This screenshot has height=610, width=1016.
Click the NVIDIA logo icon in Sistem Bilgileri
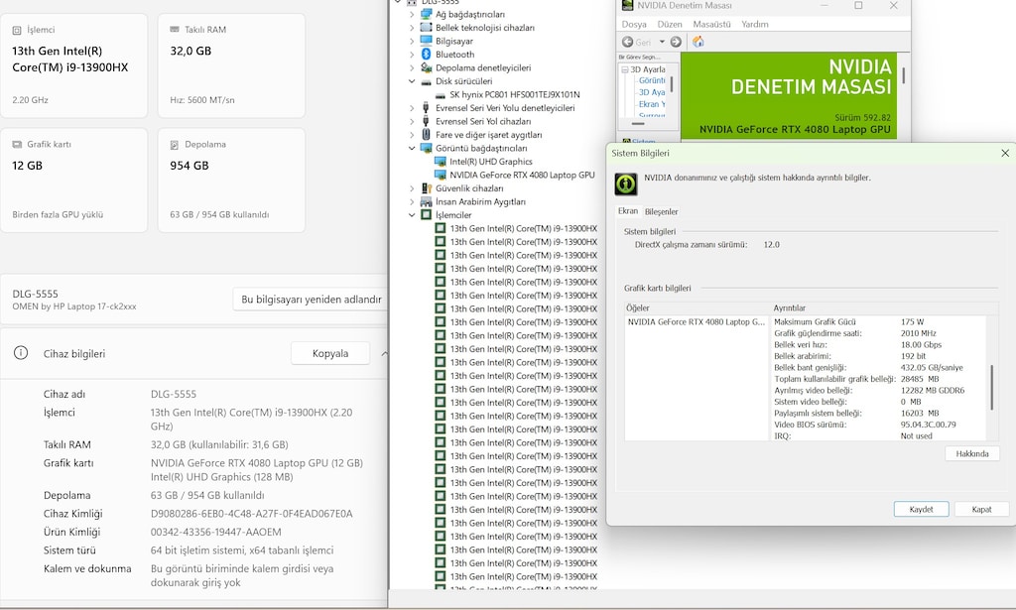[625, 183]
